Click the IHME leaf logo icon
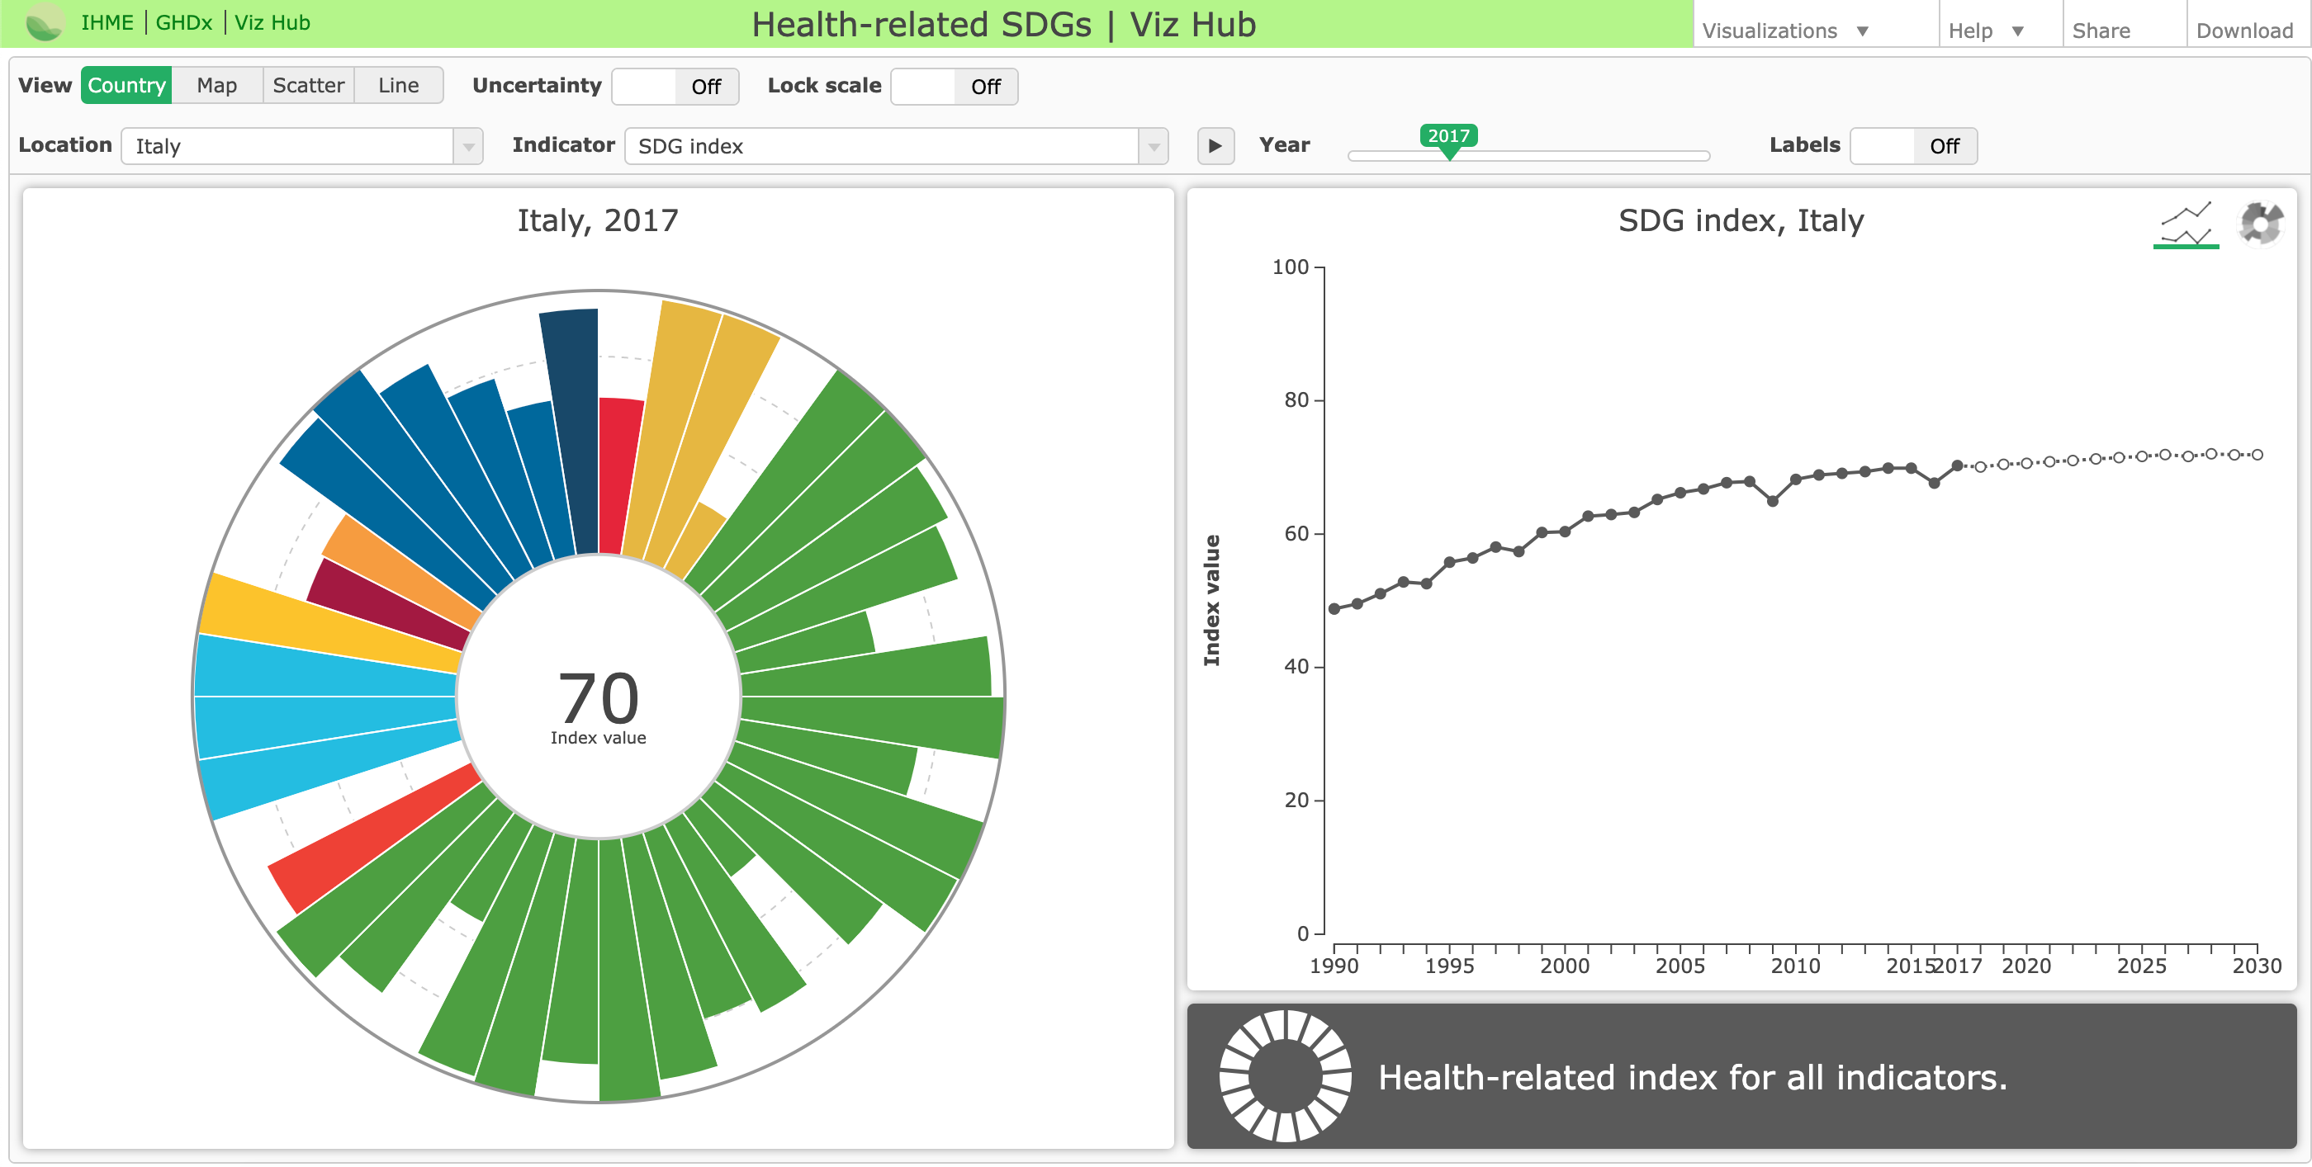 (44, 22)
